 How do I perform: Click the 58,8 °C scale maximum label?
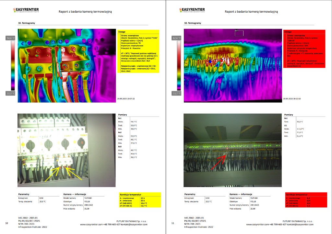[x=10, y=38]
